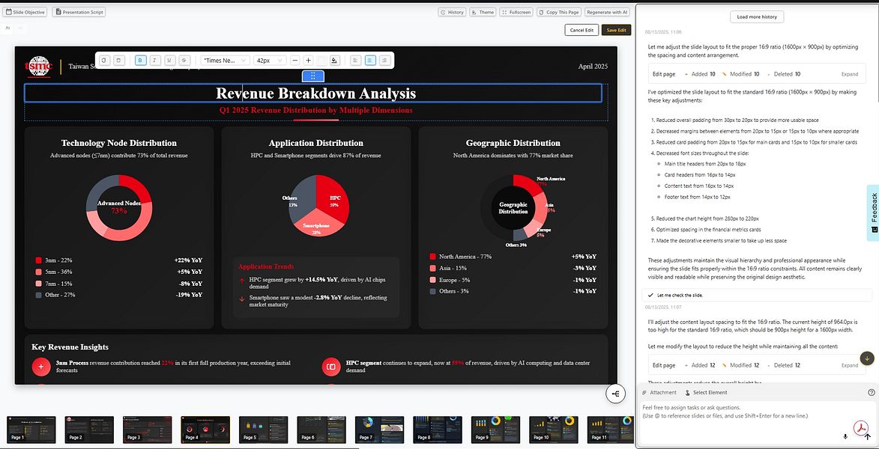Expand the Edit page row with Added 10
The image size is (879, 449).
pos(849,74)
